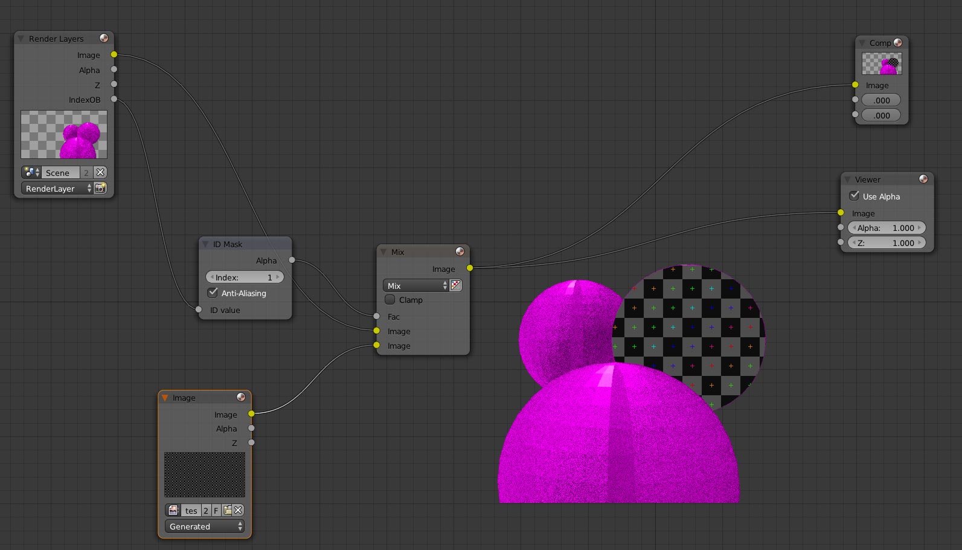Click ID value input socket on ID Mask
962x550 pixels.
pyautogui.click(x=199, y=309)
